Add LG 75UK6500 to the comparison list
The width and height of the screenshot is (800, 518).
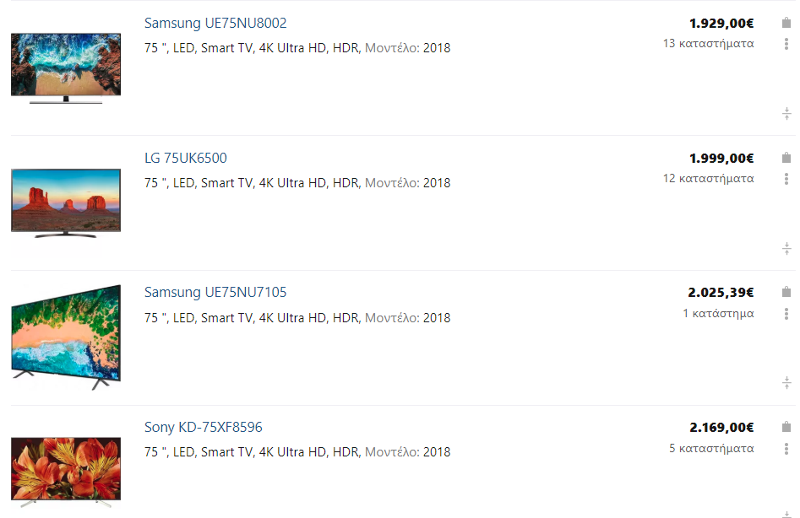pyautogui.click(x=786, y=247)
